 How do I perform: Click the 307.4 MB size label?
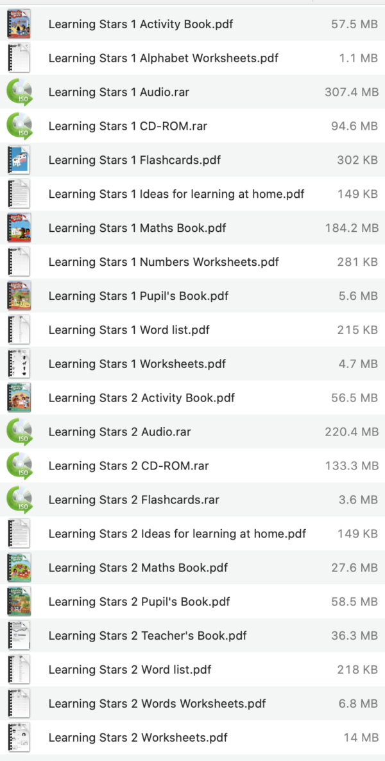click(x=352, y=92)
